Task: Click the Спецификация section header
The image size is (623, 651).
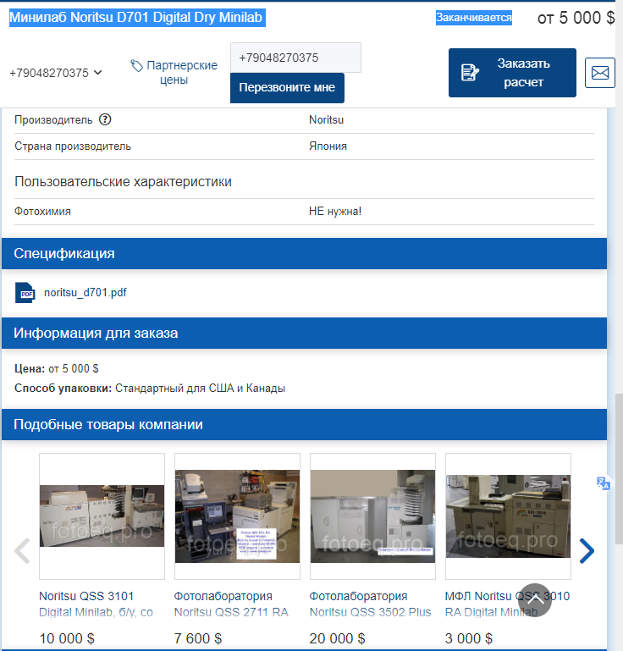Action: 304,254
